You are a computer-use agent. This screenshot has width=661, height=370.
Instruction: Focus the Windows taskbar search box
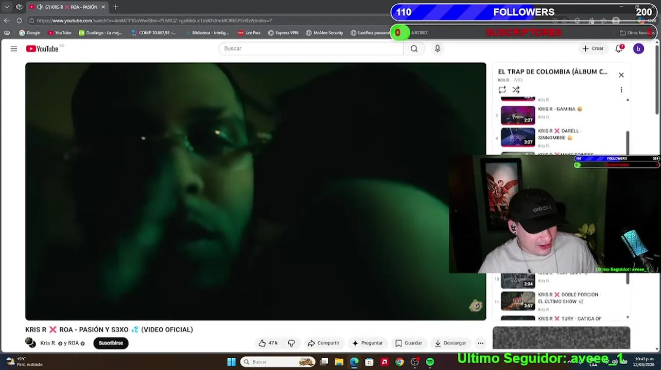pyautogui.click(x=278, y=362)
